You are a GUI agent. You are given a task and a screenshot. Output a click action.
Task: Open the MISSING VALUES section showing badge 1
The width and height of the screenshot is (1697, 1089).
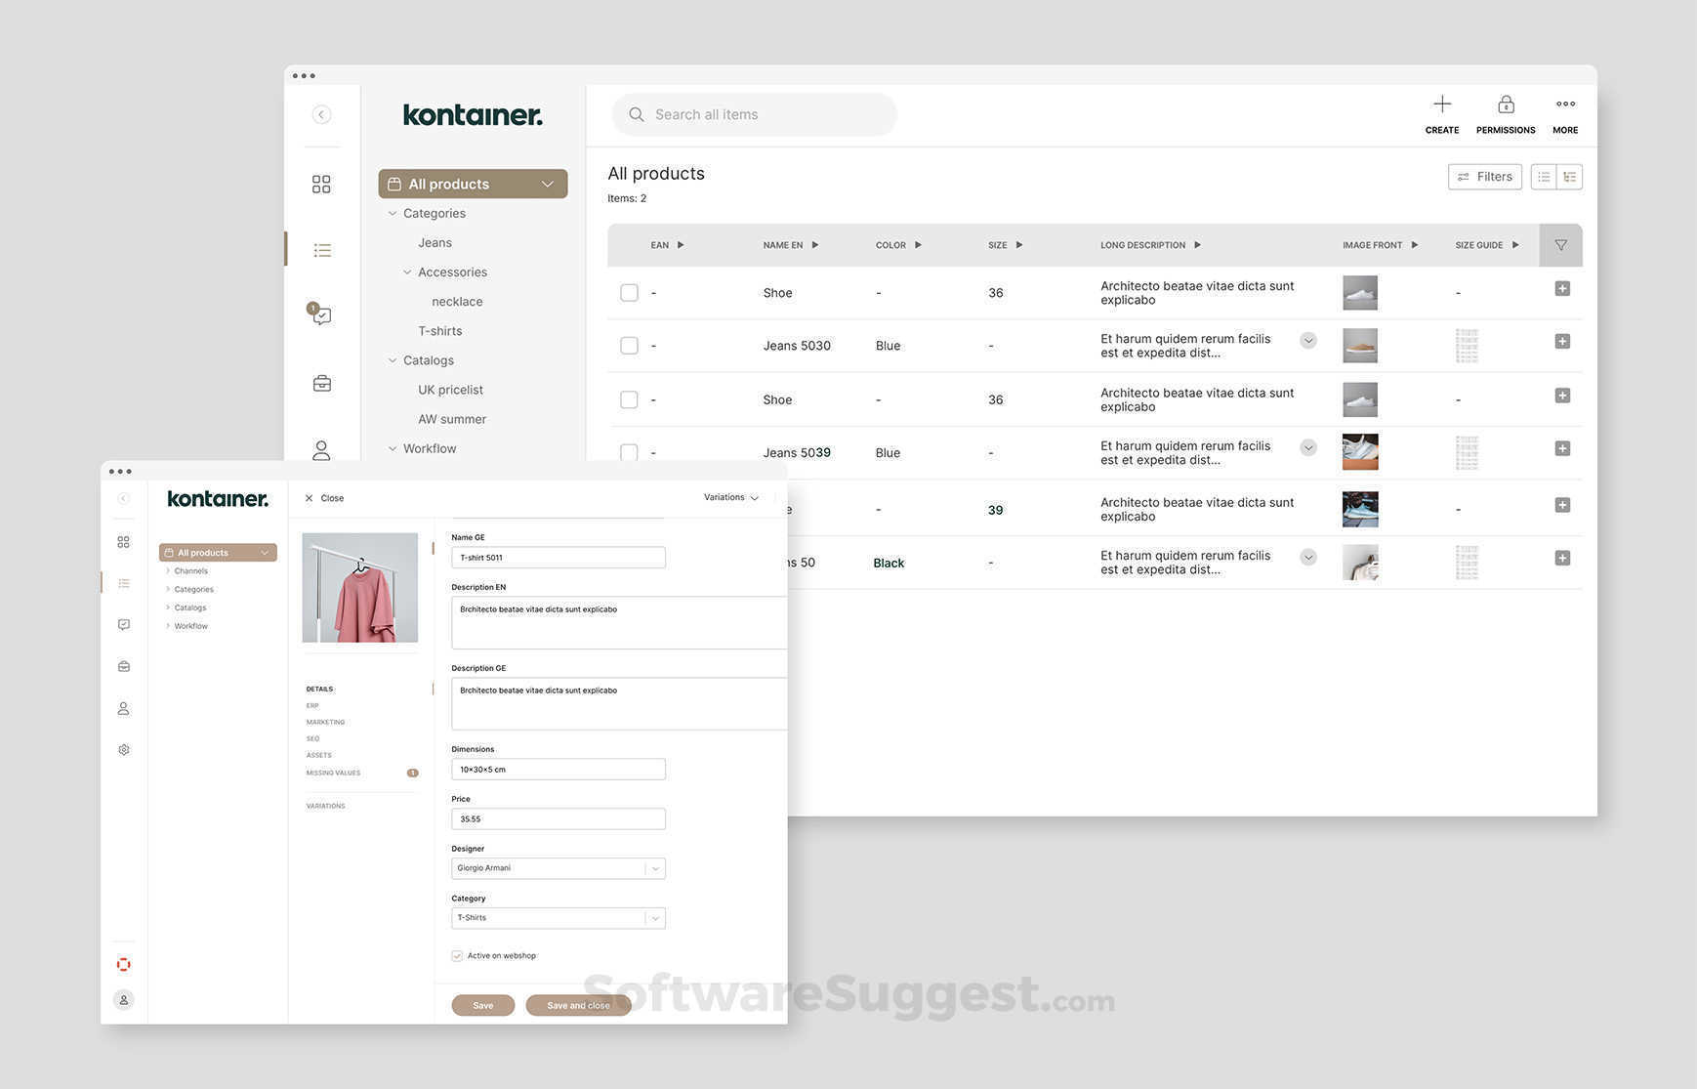click(x=333, y=773)
